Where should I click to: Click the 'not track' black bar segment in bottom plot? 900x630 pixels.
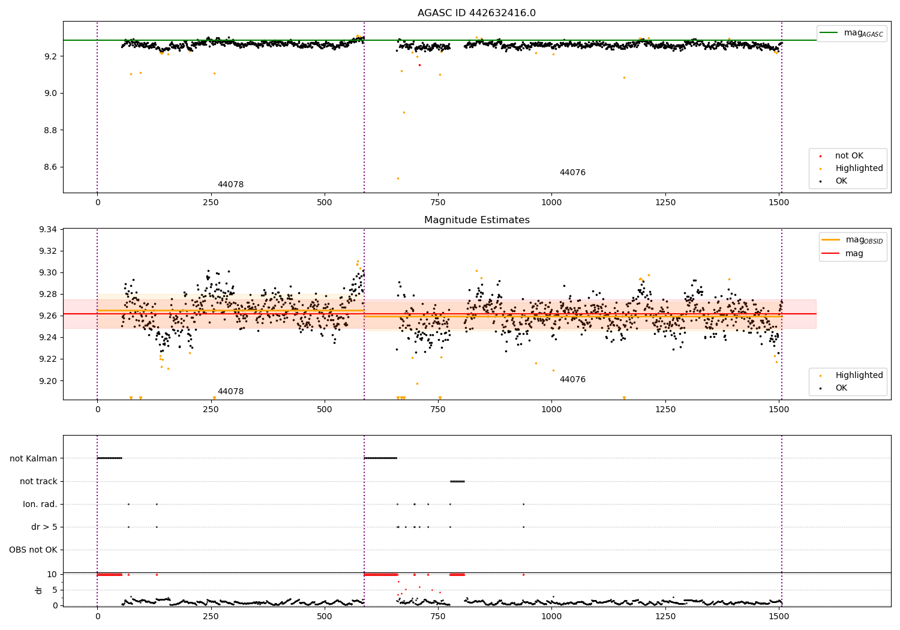click(x=457, y=481)
